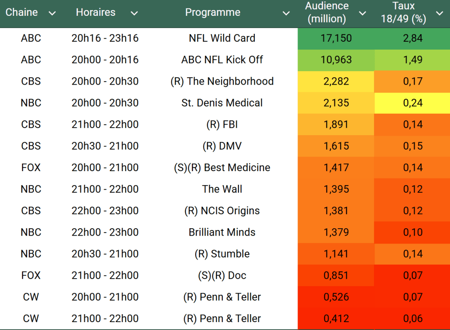Click the (R) Stumble programme cell
Image resolution: width=450 pixels, height=330 pixels.
[222, 254]
